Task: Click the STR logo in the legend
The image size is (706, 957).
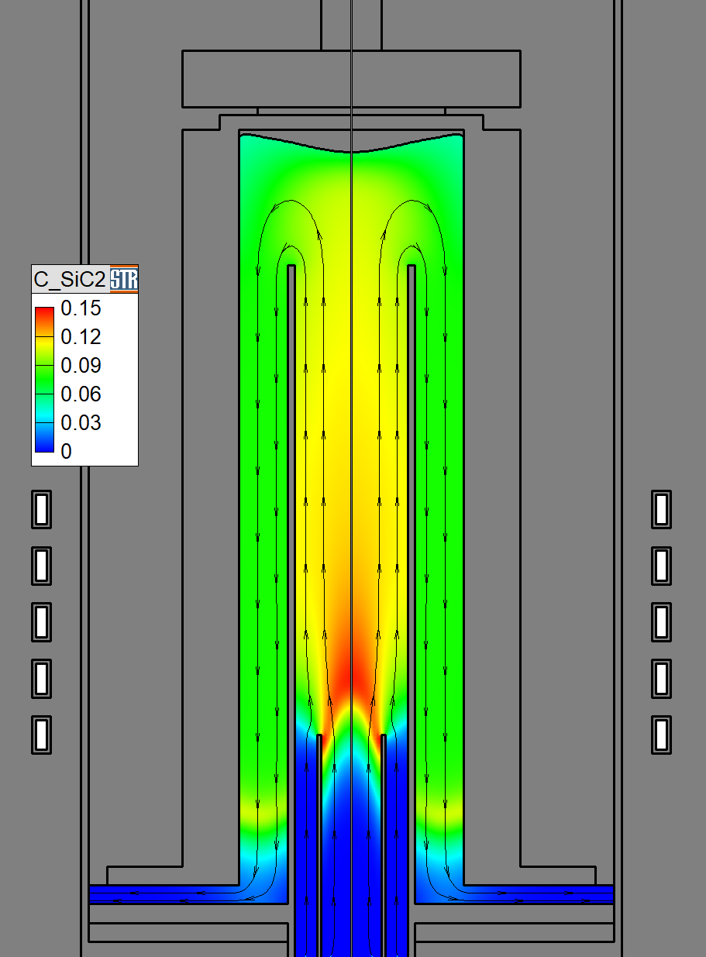Action: 124,279
